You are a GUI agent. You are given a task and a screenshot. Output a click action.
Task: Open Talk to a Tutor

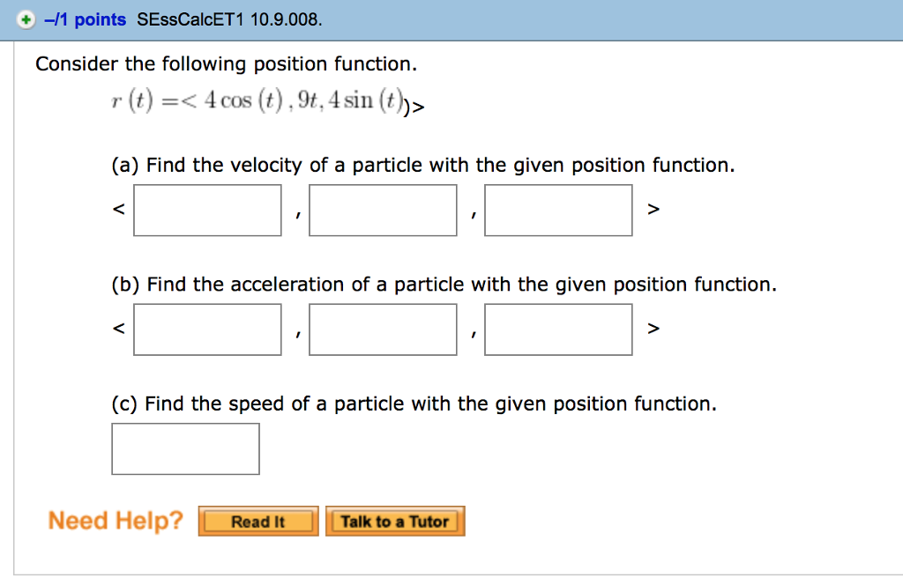click(x=394, y=521)
